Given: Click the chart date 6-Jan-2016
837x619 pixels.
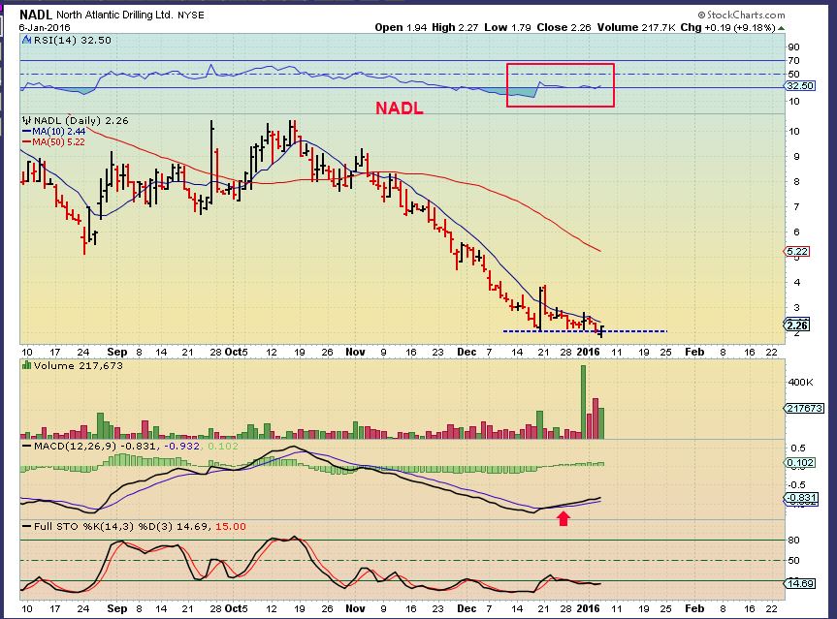Looking at the screenshot, I should coord(45,28).
